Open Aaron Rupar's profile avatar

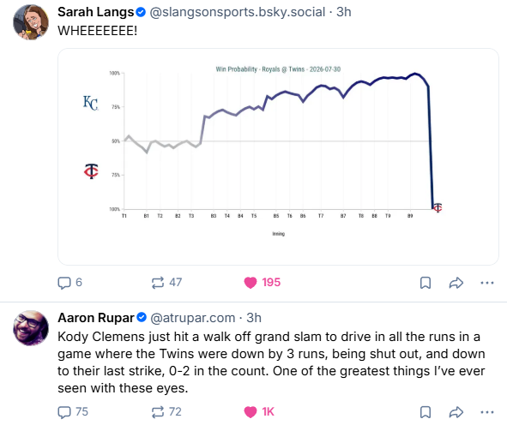(31, 328)
